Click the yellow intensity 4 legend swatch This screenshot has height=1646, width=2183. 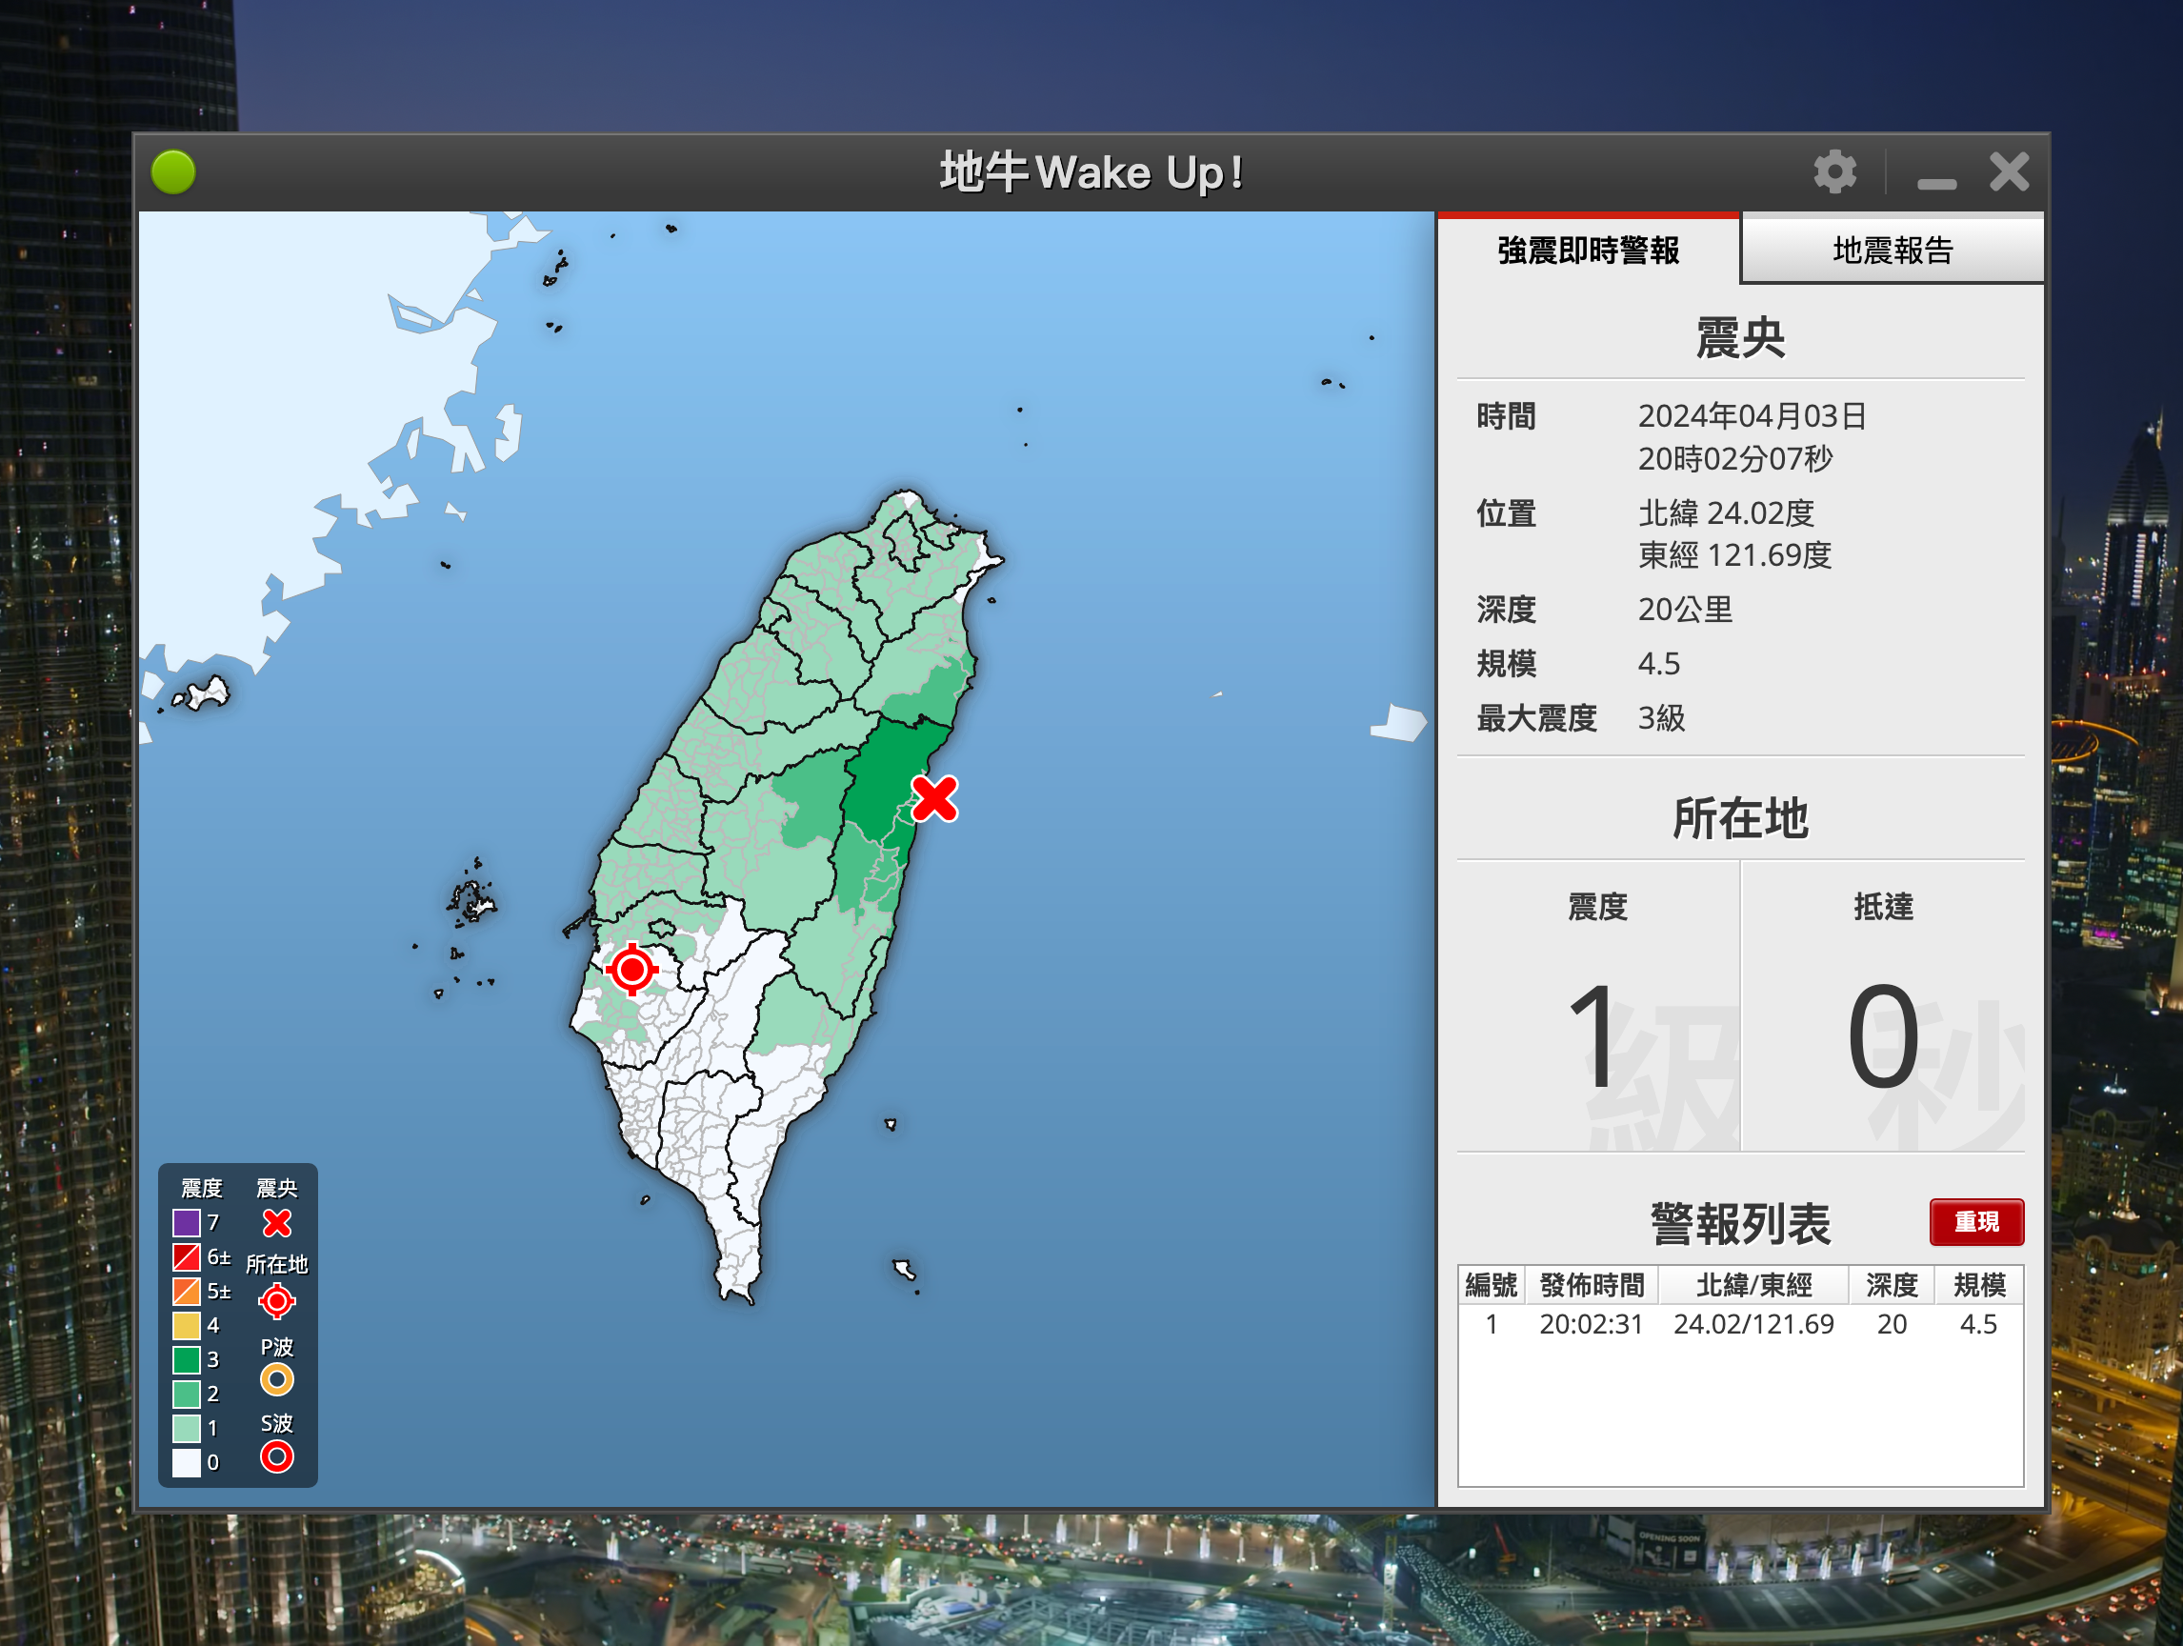pyautogui.click(x=187, y=1325)
